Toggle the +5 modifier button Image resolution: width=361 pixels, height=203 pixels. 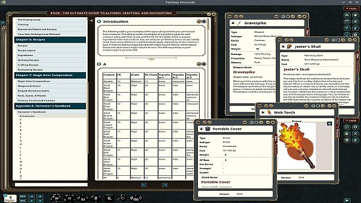click(x=39, y=196)
